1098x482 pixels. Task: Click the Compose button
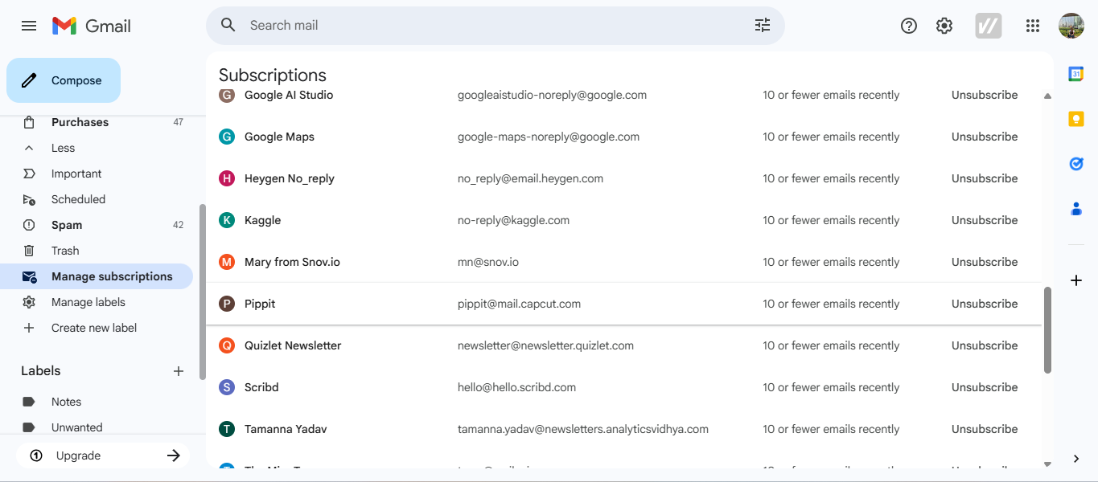64,80
